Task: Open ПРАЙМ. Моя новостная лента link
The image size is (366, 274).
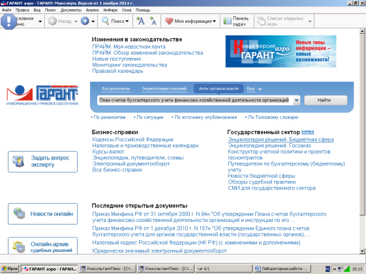Action: [x=129, y=47]
